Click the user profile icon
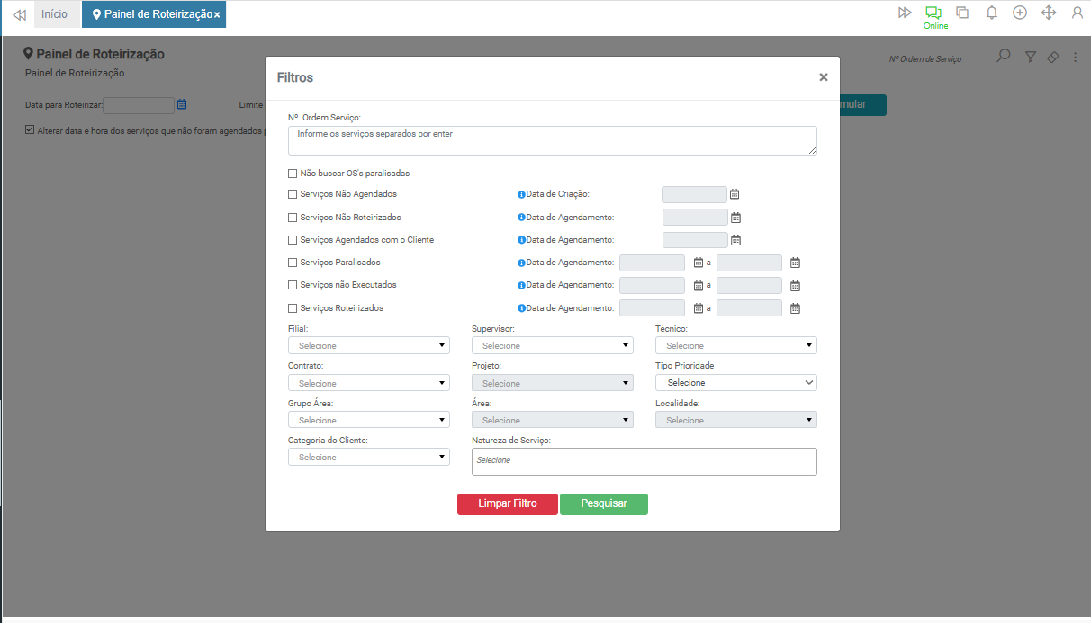The height and width of the screenshot is (623, 1091). 1077,13
